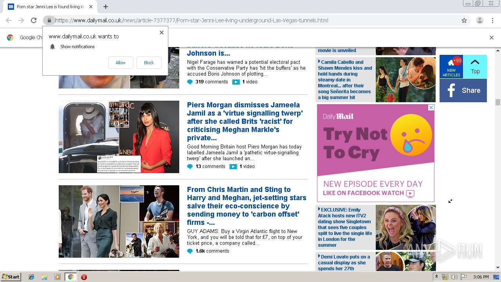
Task: Dismiss the Google Chrome info bar
Action: click(492, 38)
